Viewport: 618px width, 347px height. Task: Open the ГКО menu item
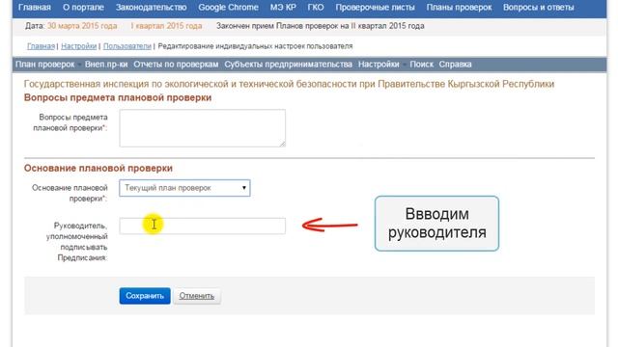pyautogui.click(x=316, y=8)
